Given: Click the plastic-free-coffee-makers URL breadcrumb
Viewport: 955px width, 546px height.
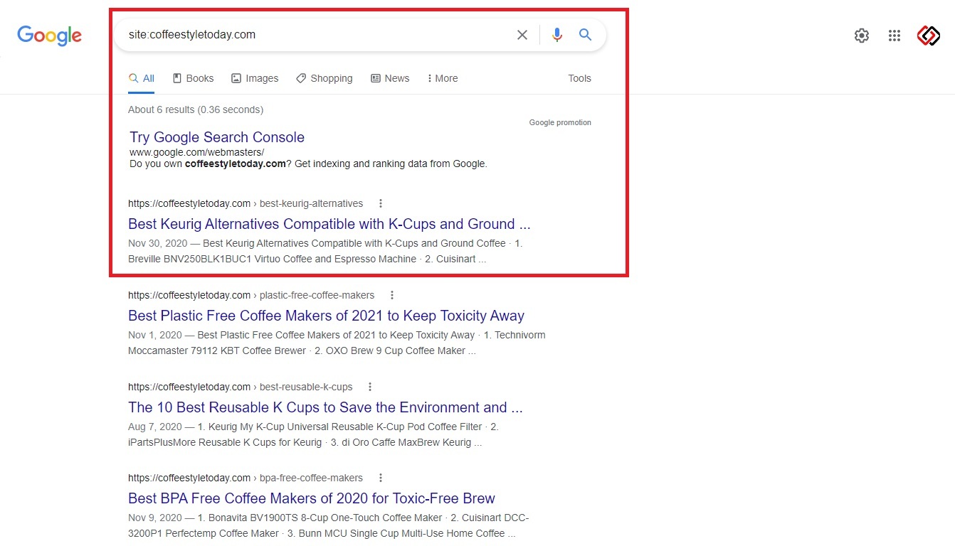Looking at the screenshot, I should (251, 295).
